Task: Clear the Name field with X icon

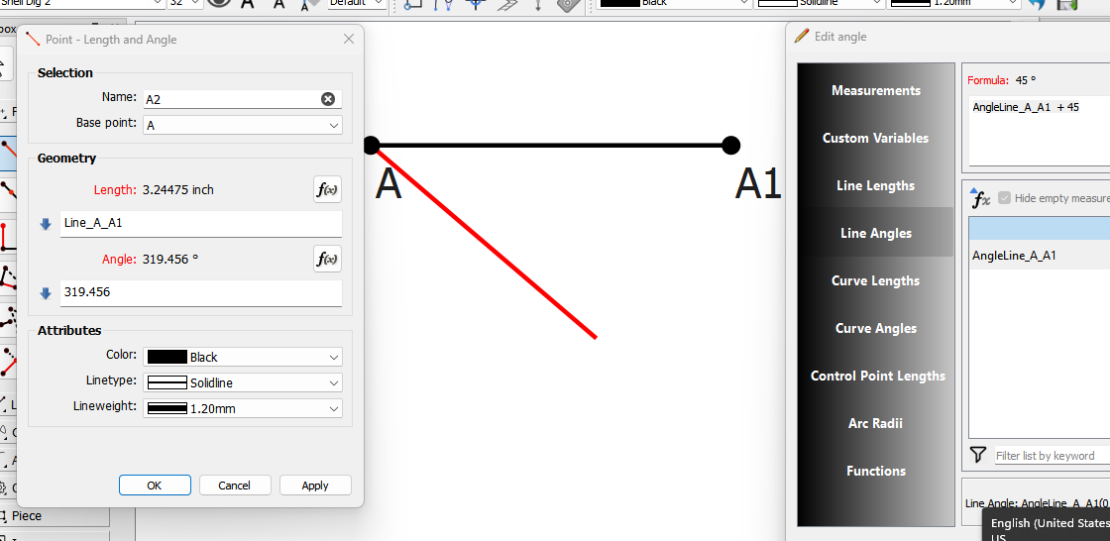Action: pos(328,99)
